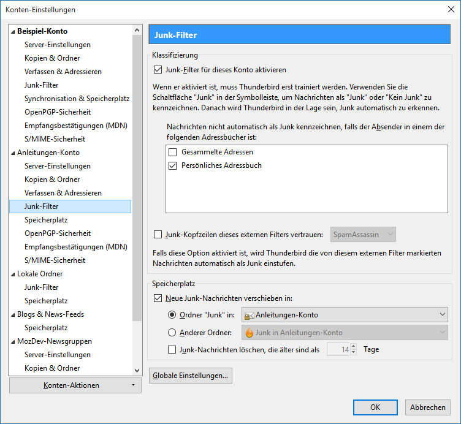Click the scroll-down arrow of the account list
461x424 pixels.
click(x=137, y=371)
